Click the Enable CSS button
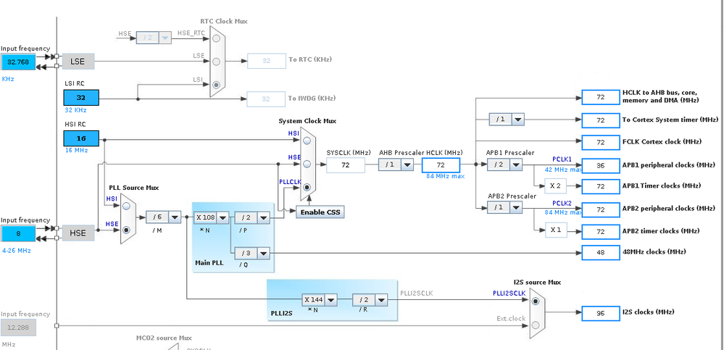This screenshot has width=724, height=350. click(320, 212)
